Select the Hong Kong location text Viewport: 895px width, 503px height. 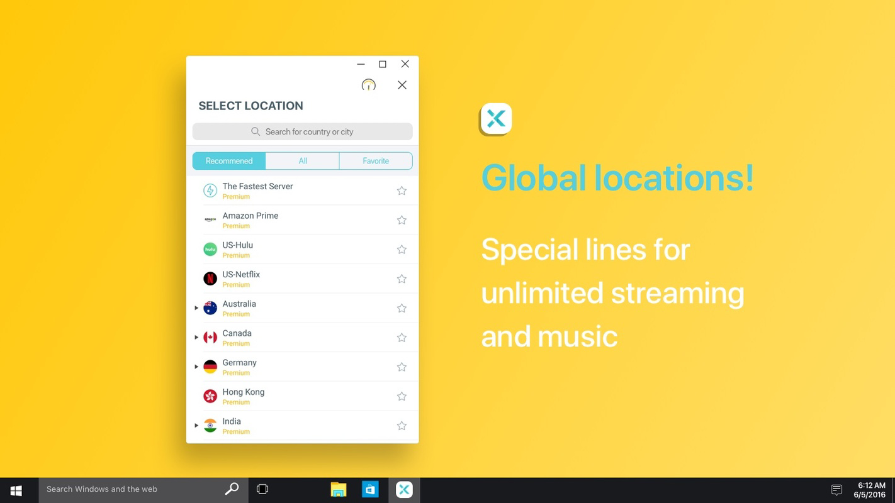pyautogui.click(x=243, y=392)
